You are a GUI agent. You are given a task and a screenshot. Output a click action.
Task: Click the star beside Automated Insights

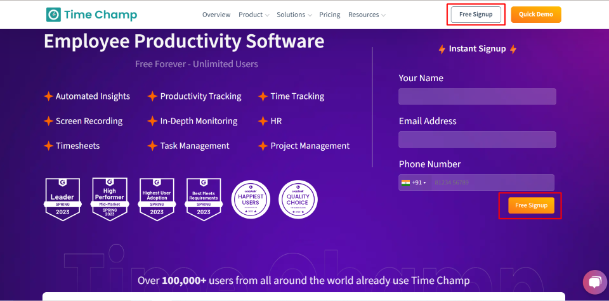[x=48, y=96]
